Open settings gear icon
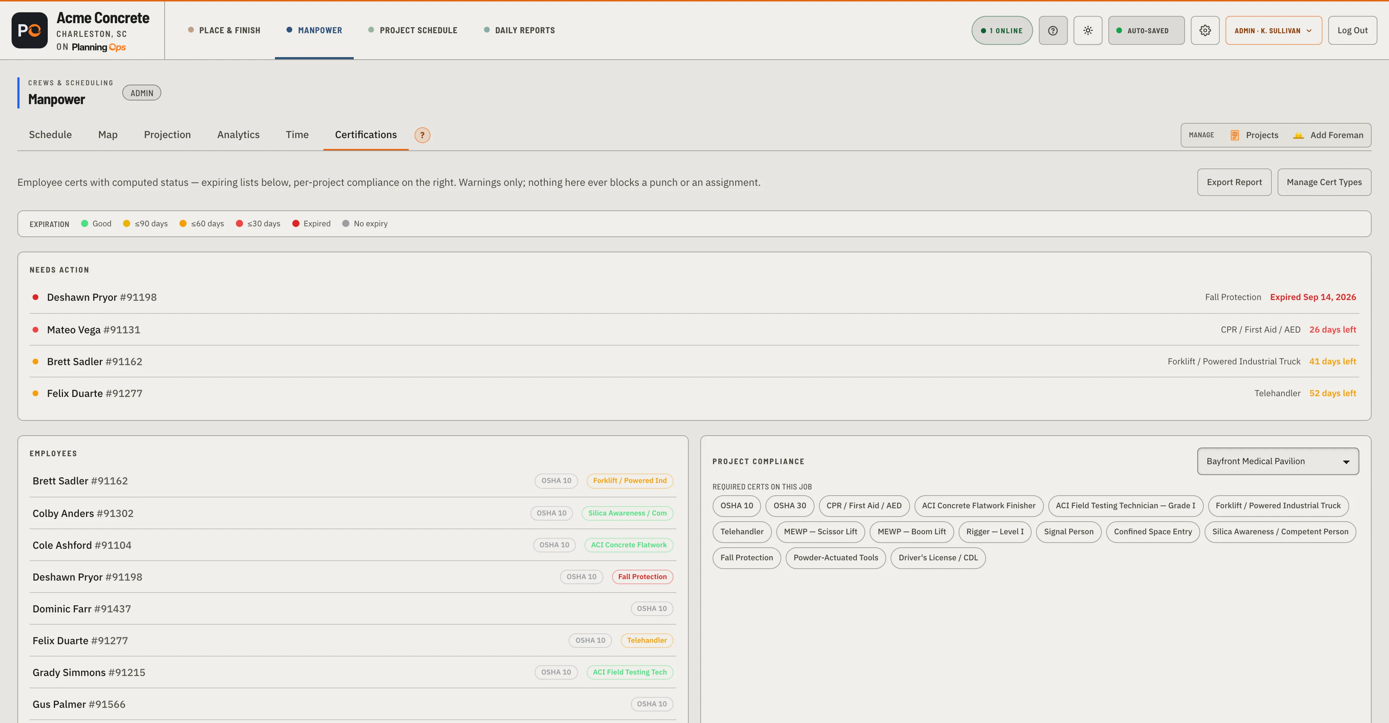 coord(1205,31)
